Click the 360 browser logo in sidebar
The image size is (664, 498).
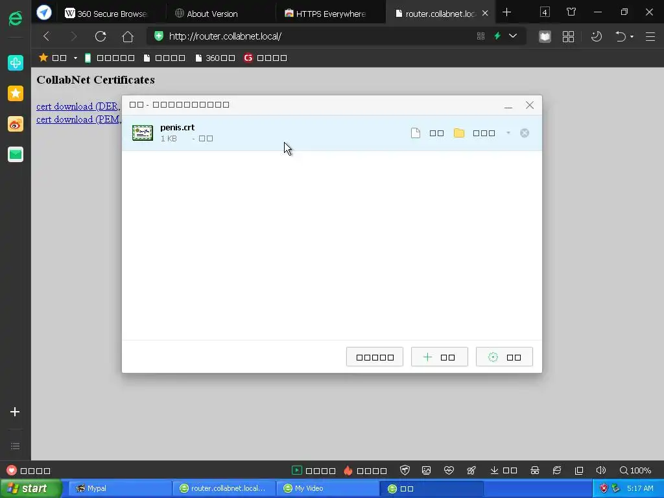[16, 18]
